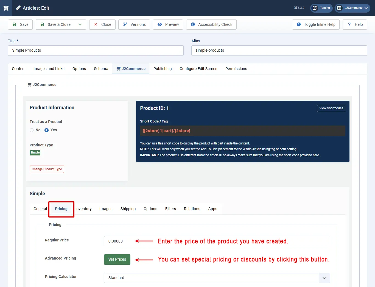
Task: Click the Set Prices button
Action: (x=117, y=259)
